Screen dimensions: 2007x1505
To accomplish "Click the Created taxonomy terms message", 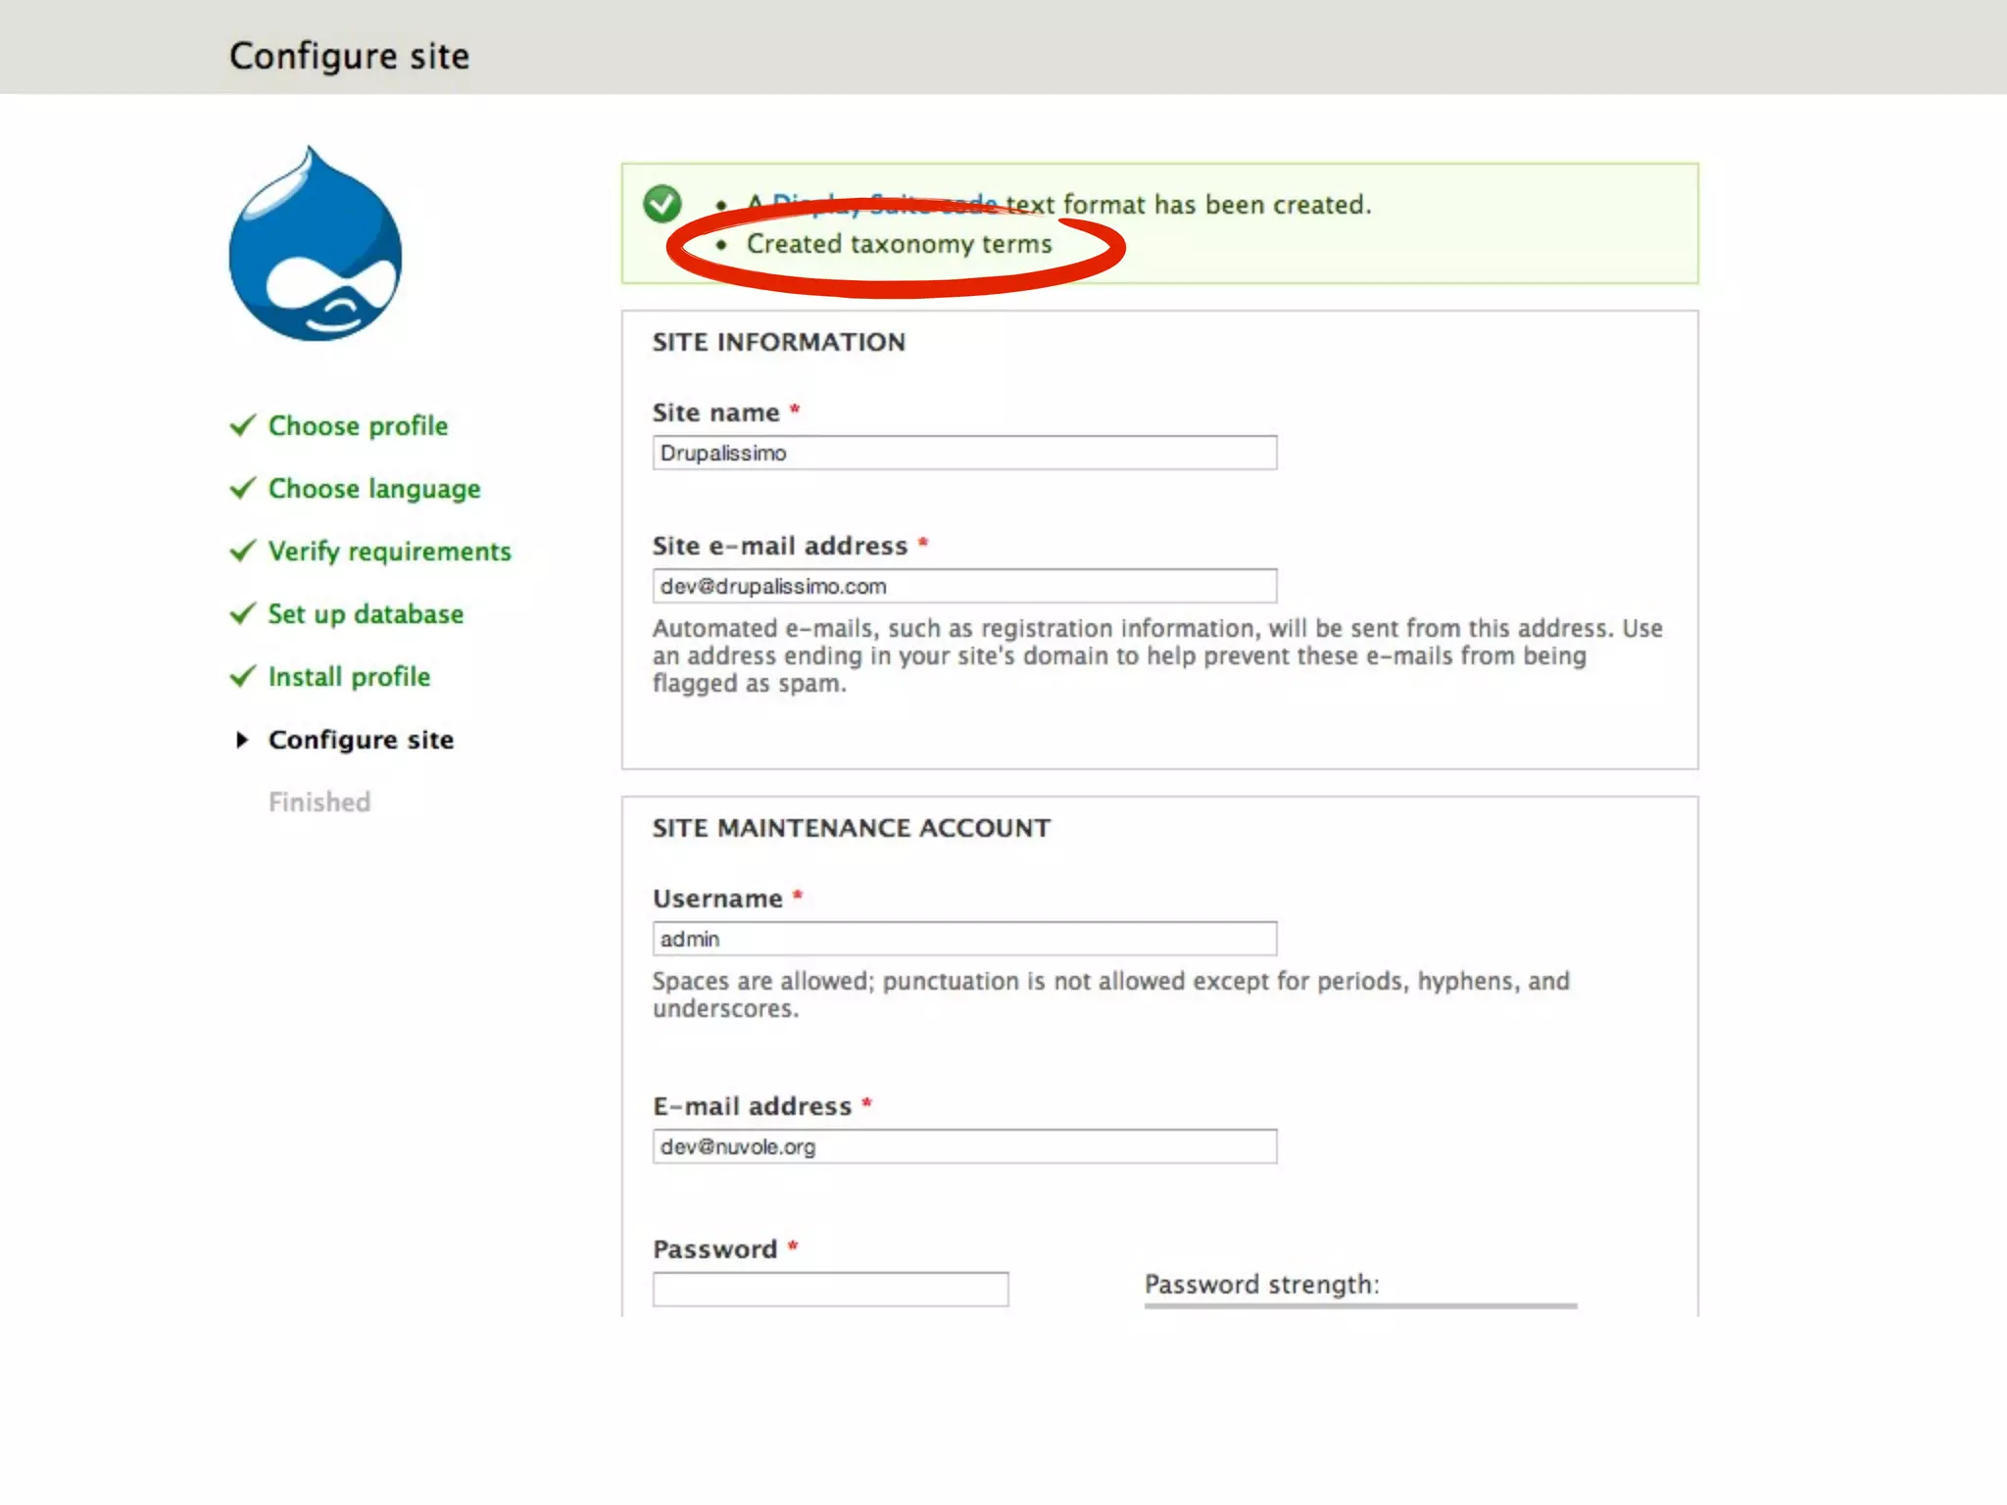I will [899, 244].
